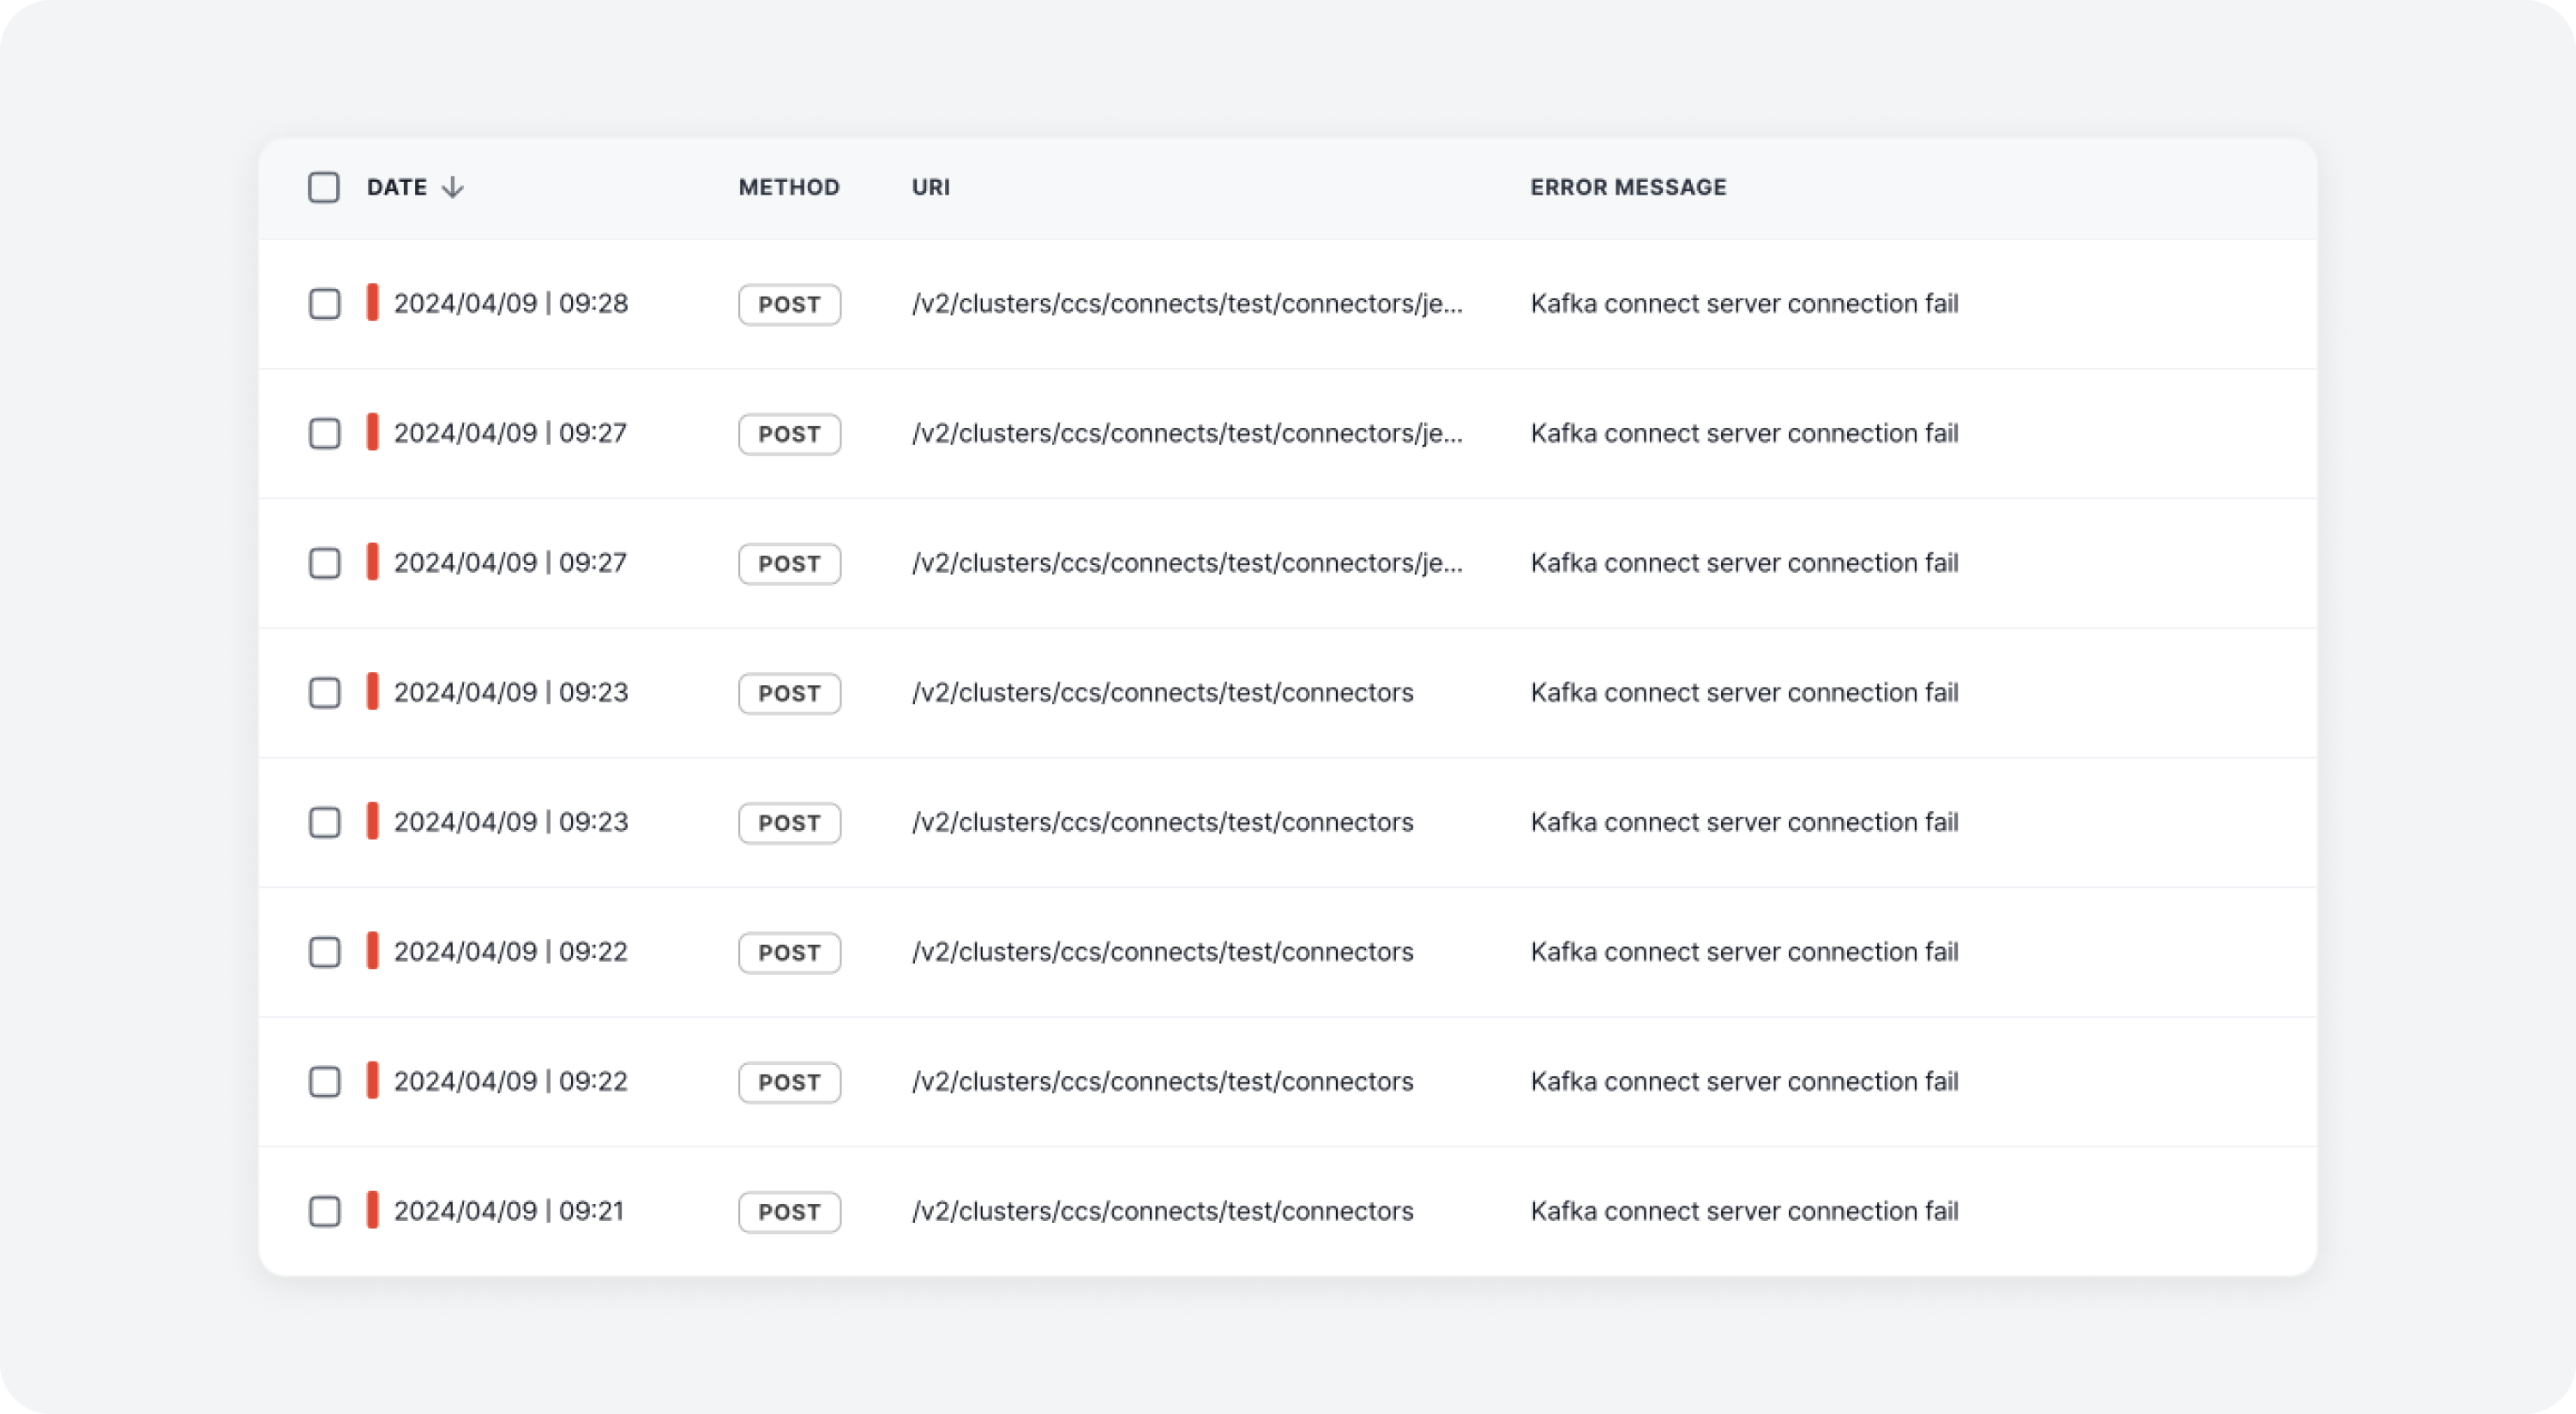The image size is (2576, 1414).
Task: Click POST badge in first 09:22 row
Action: pyautogui.click(x=789, y=953)
